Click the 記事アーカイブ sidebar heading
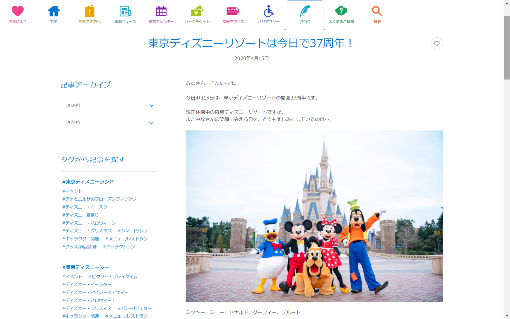 86,85
